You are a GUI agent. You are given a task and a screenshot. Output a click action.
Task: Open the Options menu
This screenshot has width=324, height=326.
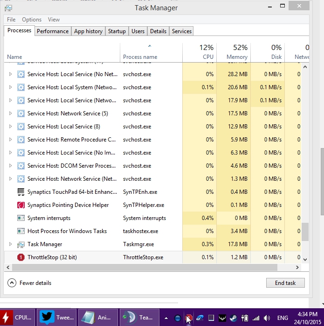point(32,20)
